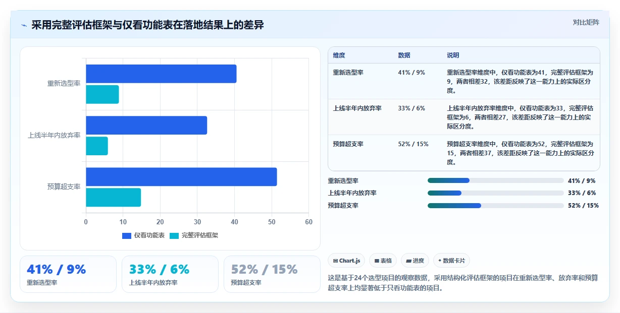Click the blue 重新选型率 bar in the chart
Image resolution: width=620 pixels, height=313 pixels.
[x=161, y=74]
